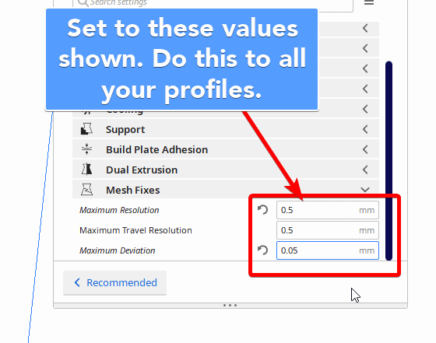Click the Maximum Travel Resolution value field
Image resolution: width=436 pixels, height=343 pixels.
328,230
